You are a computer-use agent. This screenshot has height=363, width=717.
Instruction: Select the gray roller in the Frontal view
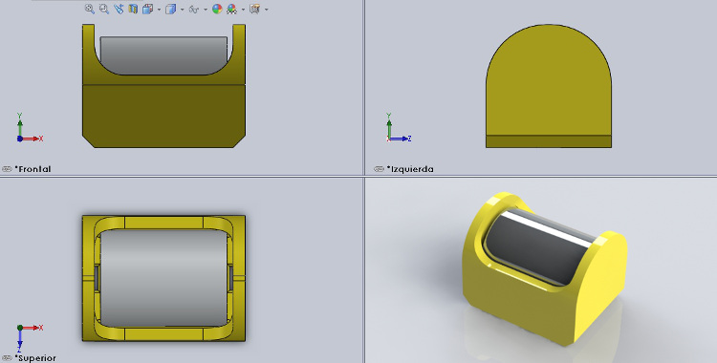(x=163, y=54)
